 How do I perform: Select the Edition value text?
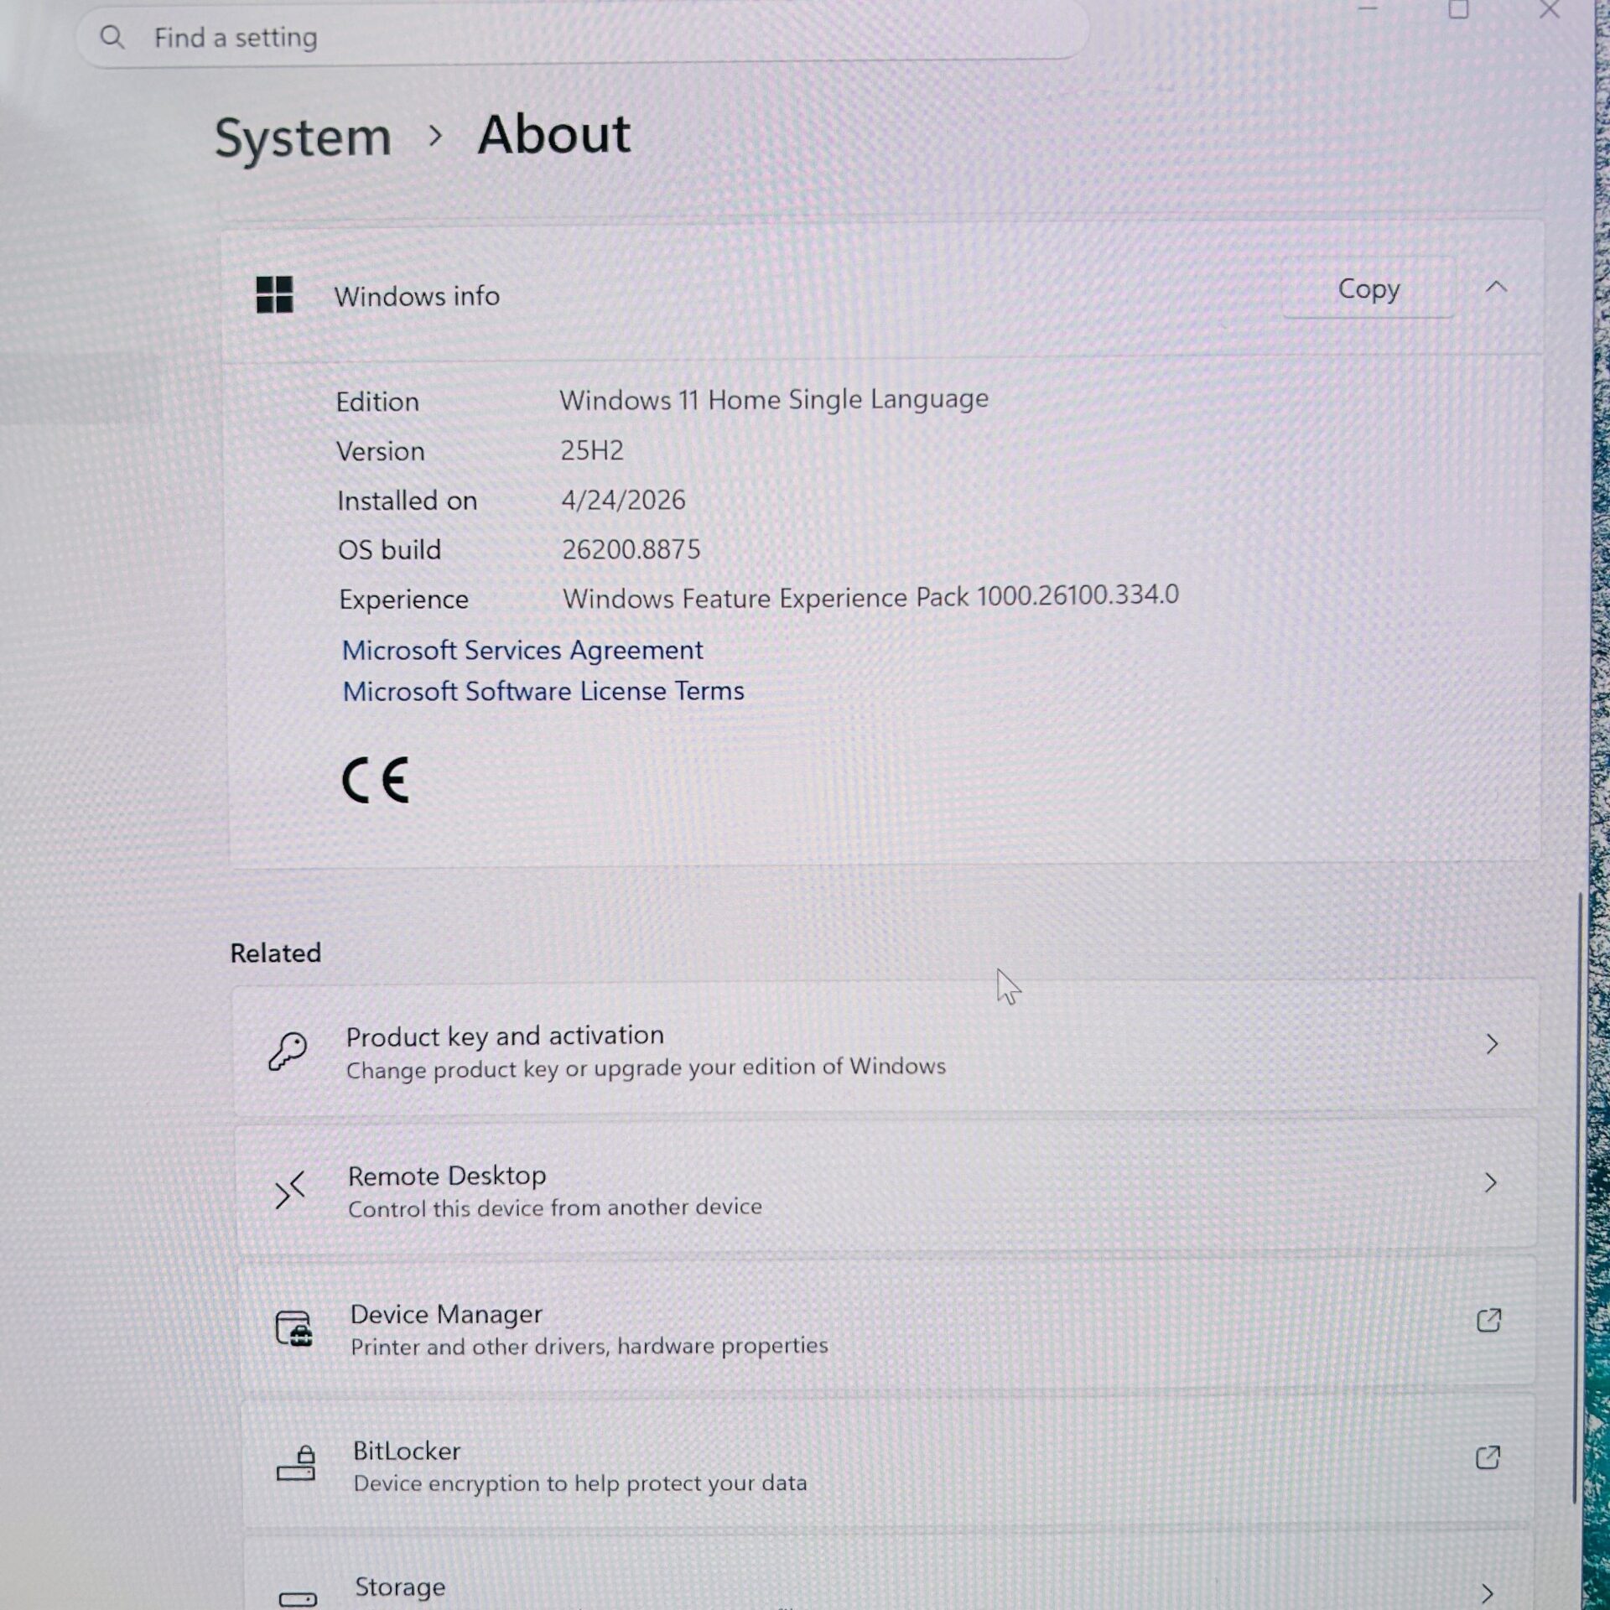(x=774, y=399)
